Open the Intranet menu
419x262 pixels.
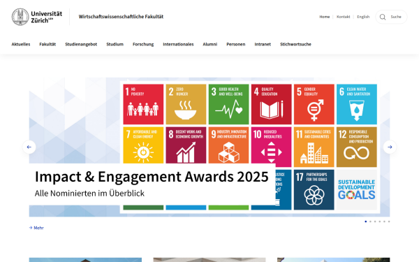click(263, 45)
